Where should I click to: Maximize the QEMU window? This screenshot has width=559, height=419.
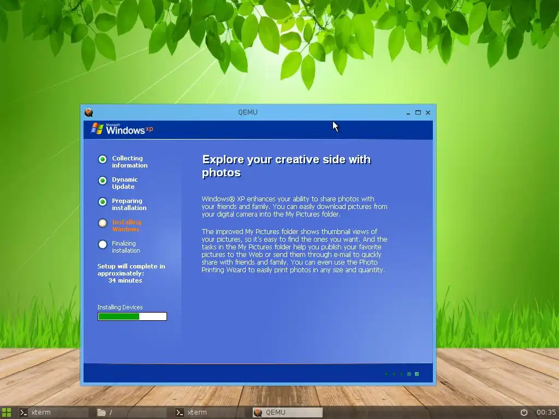(x=418, y=112)
